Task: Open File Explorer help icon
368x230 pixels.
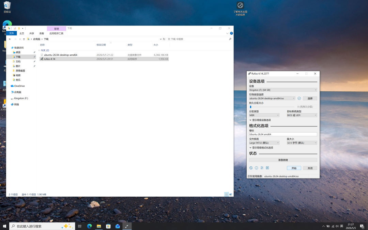Action: [231, 33]
